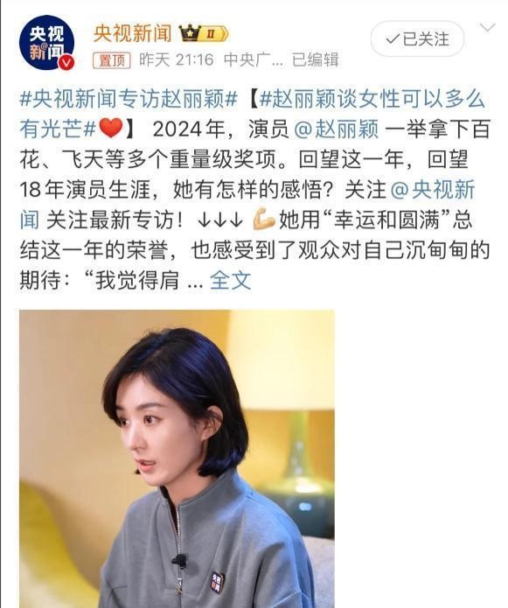Tap the red heart emoji
The height and width of the screenshot is (608, 508).
[111, 129]
